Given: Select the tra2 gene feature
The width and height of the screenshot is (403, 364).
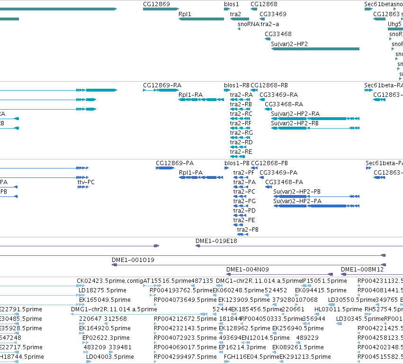Looking at the screenshot, I should pos(240,19).
